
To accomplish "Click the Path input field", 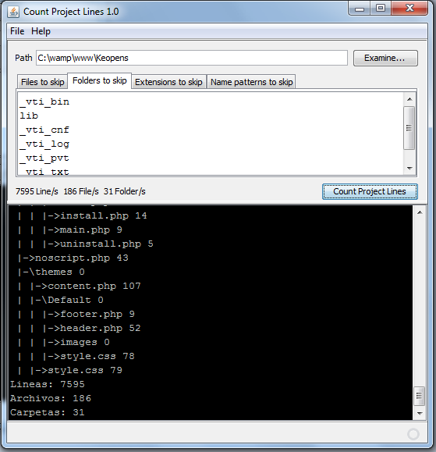I will pos(192,58).
